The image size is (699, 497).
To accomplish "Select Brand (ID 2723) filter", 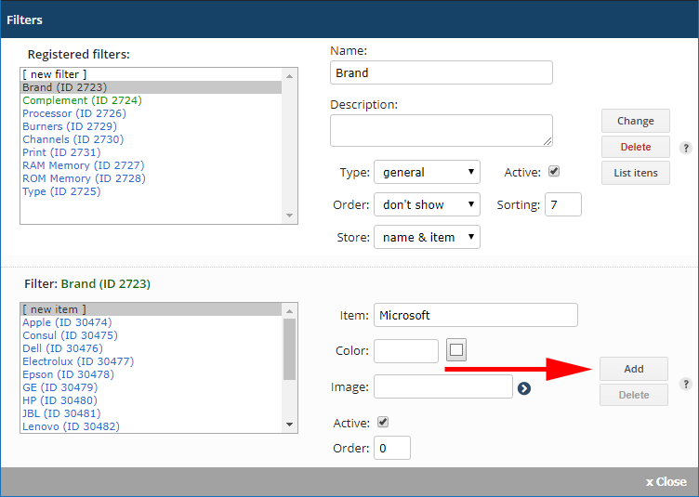I will [152, 87].
